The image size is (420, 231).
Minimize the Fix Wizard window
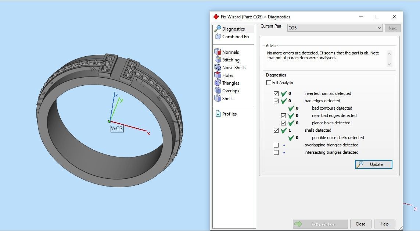tap(361, 17)
